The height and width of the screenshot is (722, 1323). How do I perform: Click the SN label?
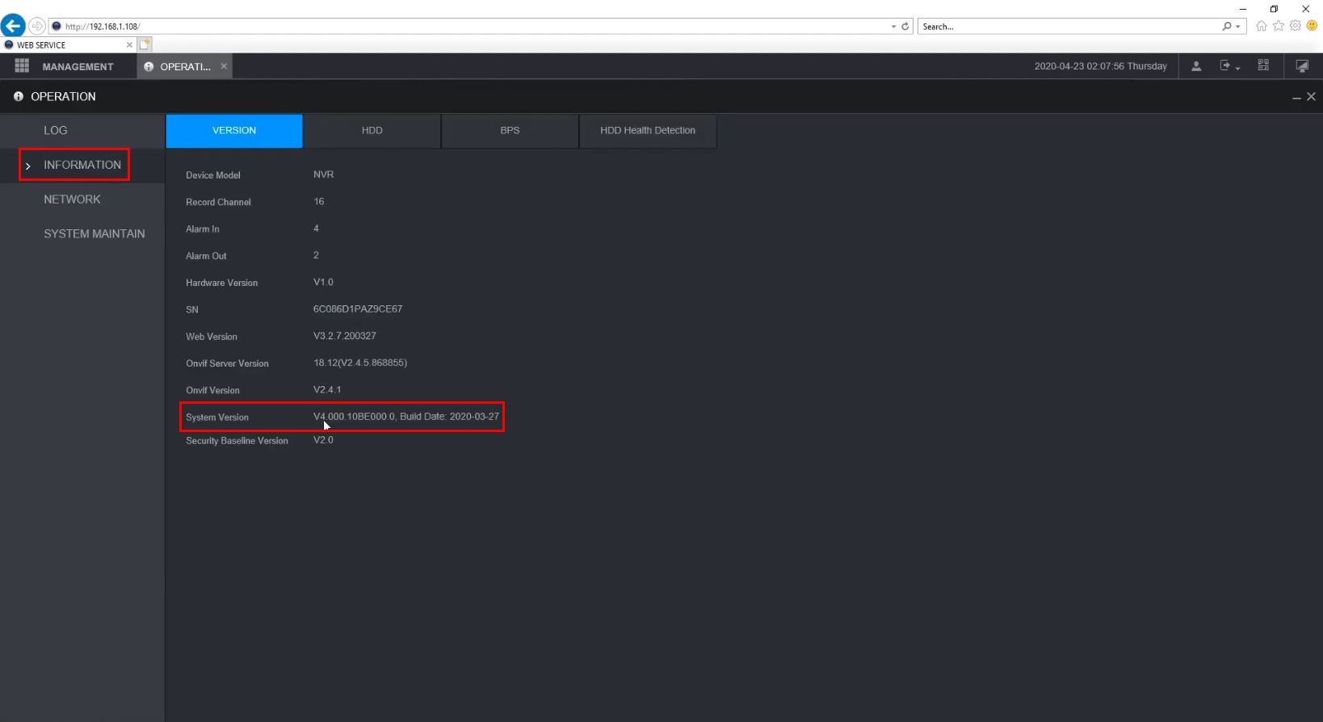click(x=192, y=310)
